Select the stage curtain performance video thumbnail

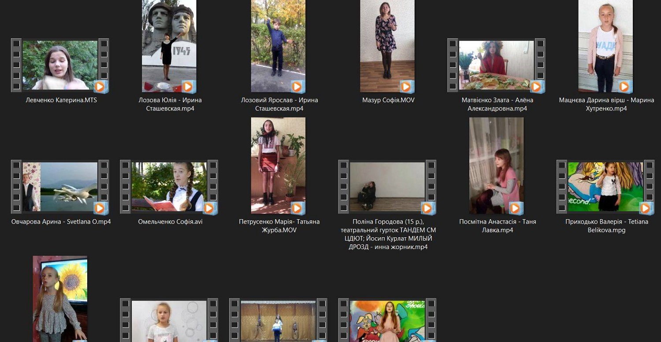[278, 321]
